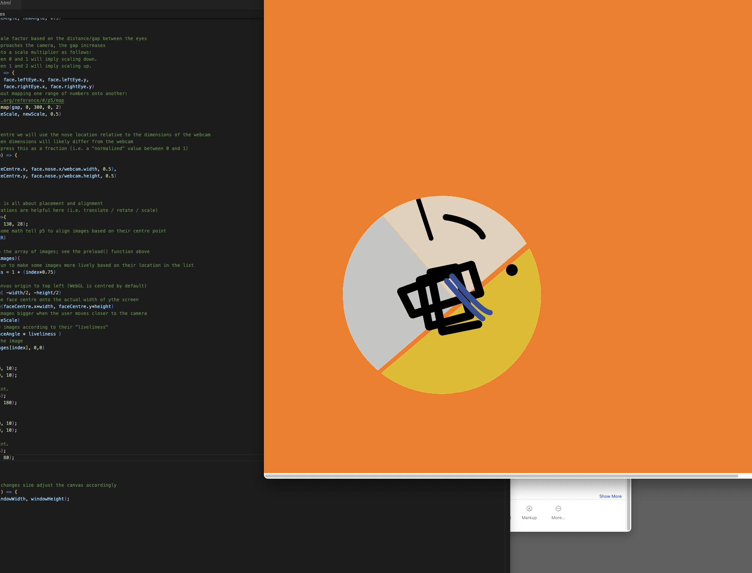Click the liveliness variable in code

(42, 334)
